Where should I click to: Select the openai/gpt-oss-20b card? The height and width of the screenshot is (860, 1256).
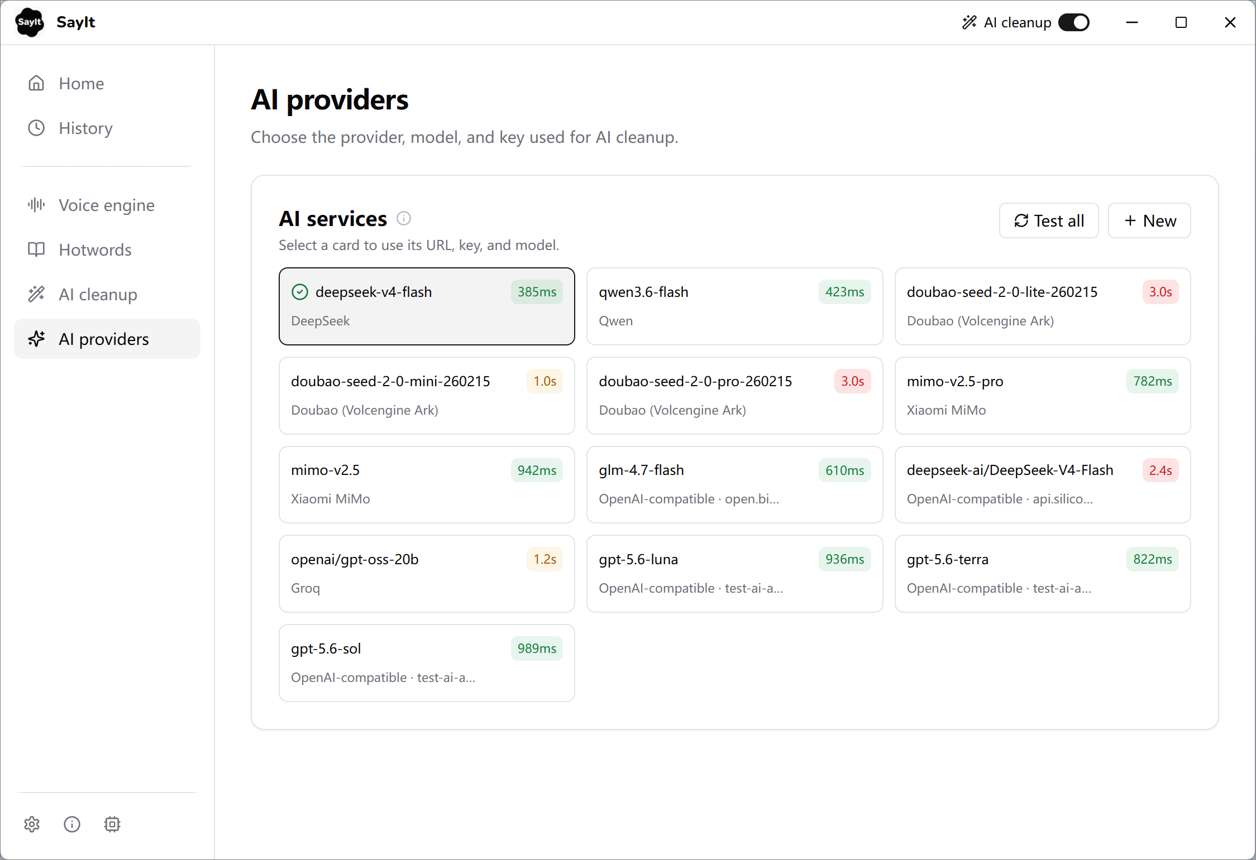tap(427, 574)
